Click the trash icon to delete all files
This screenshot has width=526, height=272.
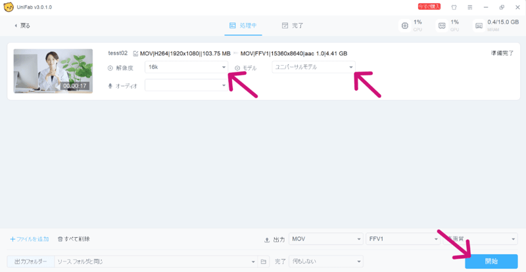tap(60, 239)
